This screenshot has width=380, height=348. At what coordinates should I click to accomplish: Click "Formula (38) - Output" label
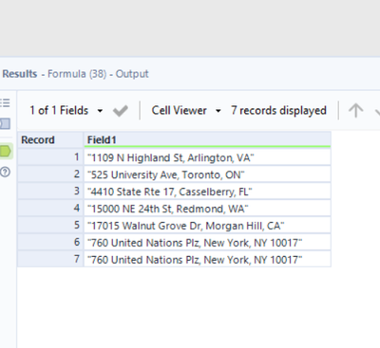(98, 74)
